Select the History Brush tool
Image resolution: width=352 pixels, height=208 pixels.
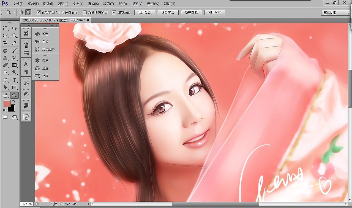coord(14,58)
